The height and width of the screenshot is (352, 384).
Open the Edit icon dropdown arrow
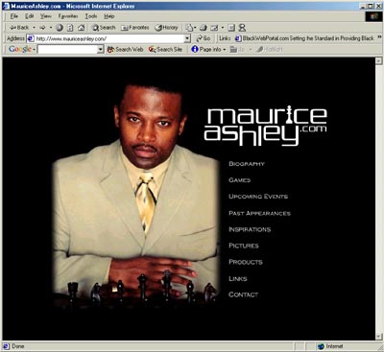(223, 28)
